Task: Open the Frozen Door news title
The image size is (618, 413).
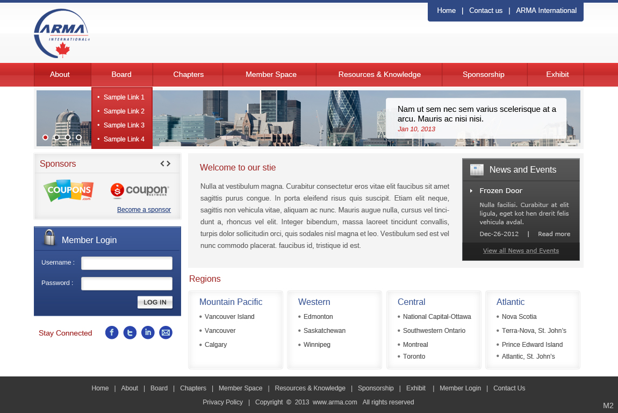Action: pyautogui.click(x=500, y=191)
